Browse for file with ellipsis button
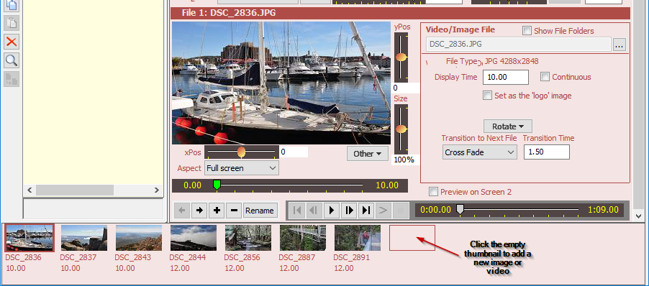Image resolution: width=649 pixels, height=286 pixels. pos(619,45)
